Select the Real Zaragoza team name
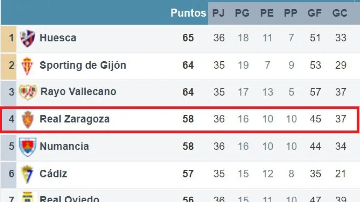 pos(75,119)
